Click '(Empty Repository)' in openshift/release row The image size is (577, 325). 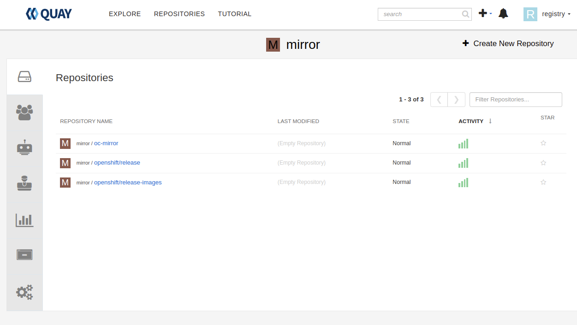click(x=302, y=163)
